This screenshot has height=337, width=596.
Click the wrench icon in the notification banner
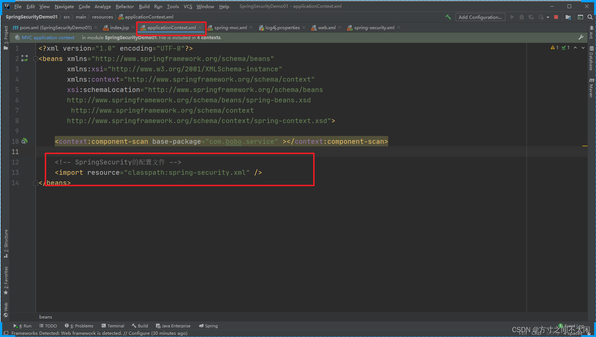point(581,37)
